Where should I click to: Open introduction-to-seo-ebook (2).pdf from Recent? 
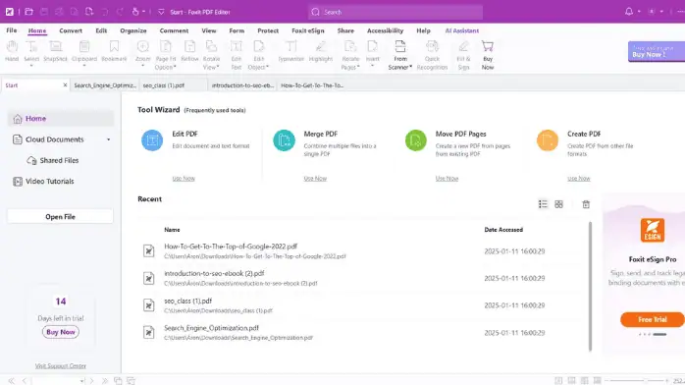click(214, 274)
